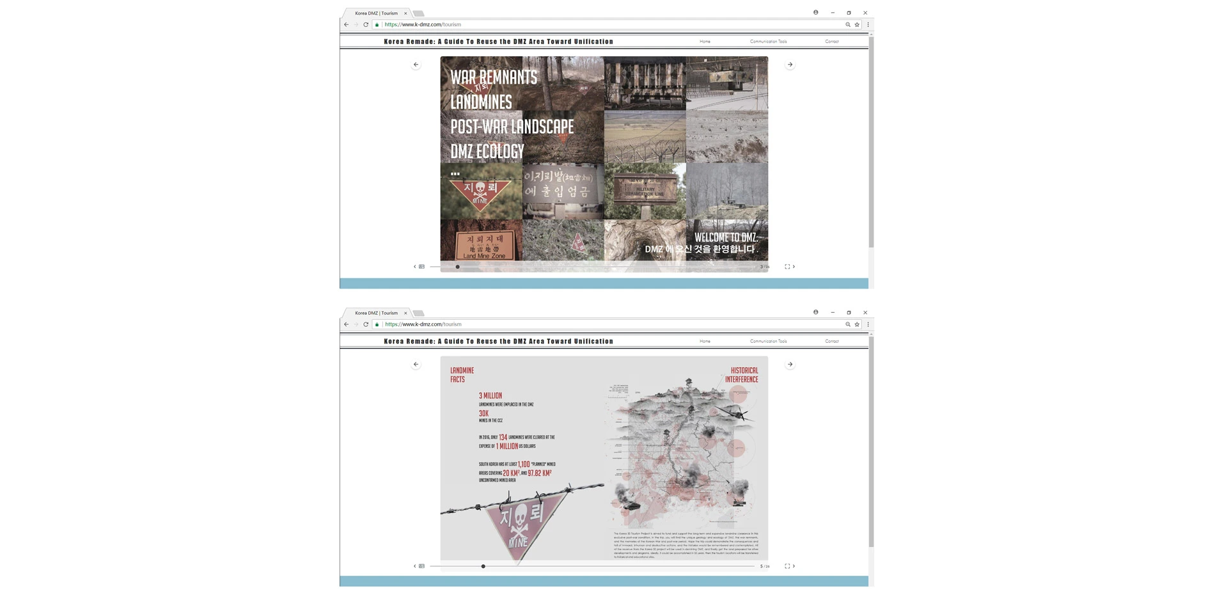Go to the previous slide with the bottom gallery's circled left arrow
1215x593 pixels.
point(416,365)
